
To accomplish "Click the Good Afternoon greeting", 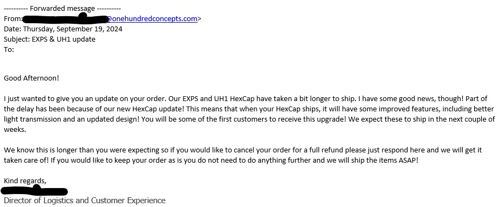I will click(x=31, y=78).
